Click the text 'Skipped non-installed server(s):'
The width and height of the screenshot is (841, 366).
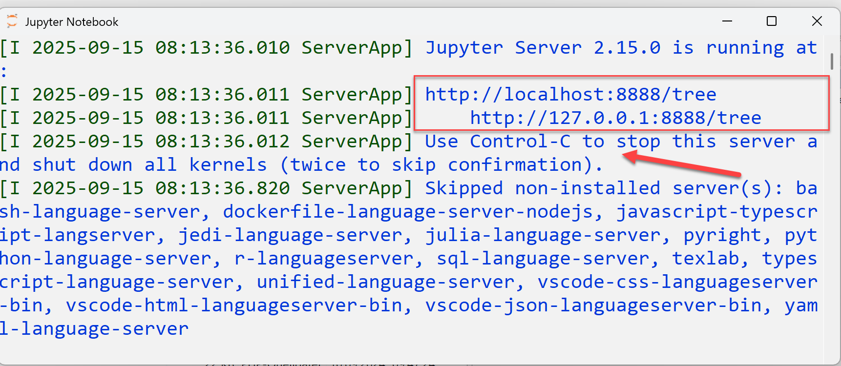pyautogui.click(x=604, y=188)
